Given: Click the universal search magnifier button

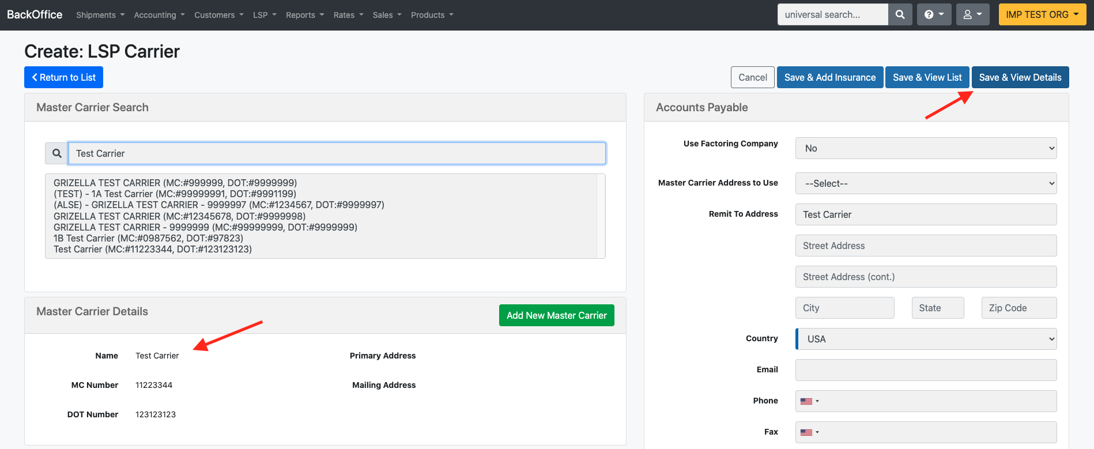Looking at the screenshot, I should [x=900, y=14].
